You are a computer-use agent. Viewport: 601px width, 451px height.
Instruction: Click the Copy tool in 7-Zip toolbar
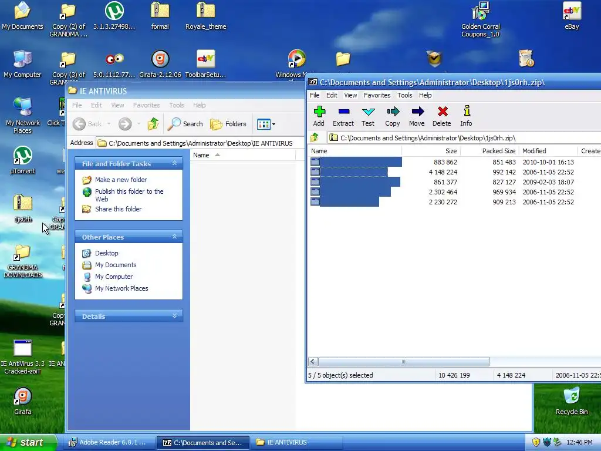pyautogui.click(x=393, y=116)
